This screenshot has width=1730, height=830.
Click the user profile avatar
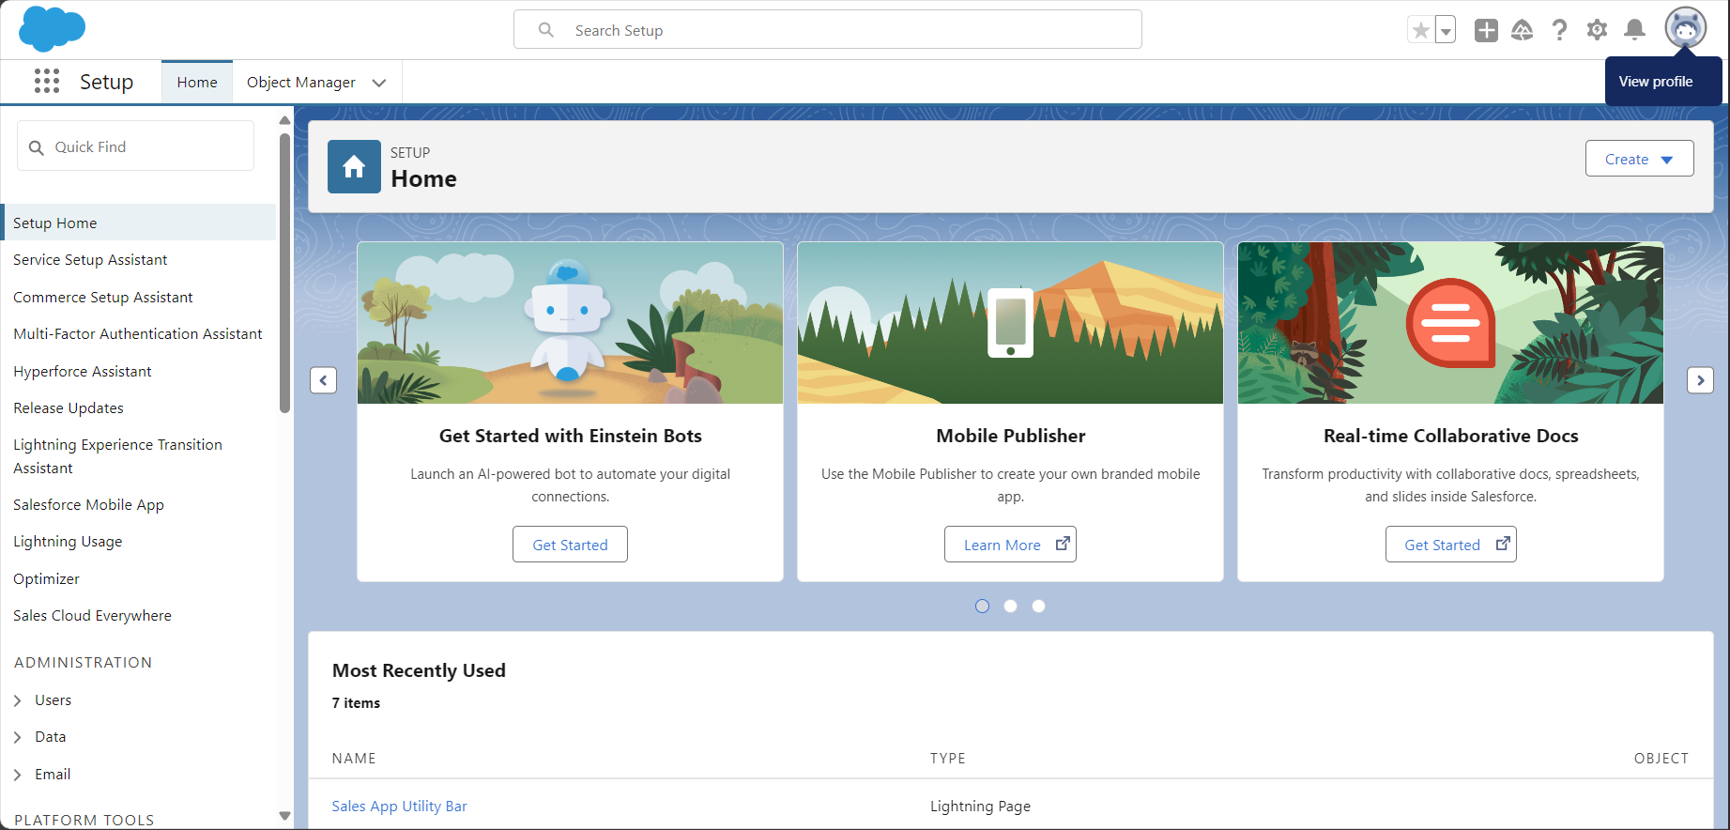[x=1686, y=28]
